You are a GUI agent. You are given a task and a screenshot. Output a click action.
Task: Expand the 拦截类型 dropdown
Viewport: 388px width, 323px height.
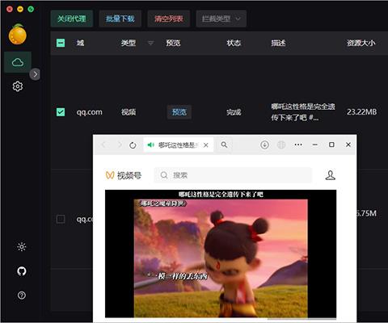[x=221, y=19]
